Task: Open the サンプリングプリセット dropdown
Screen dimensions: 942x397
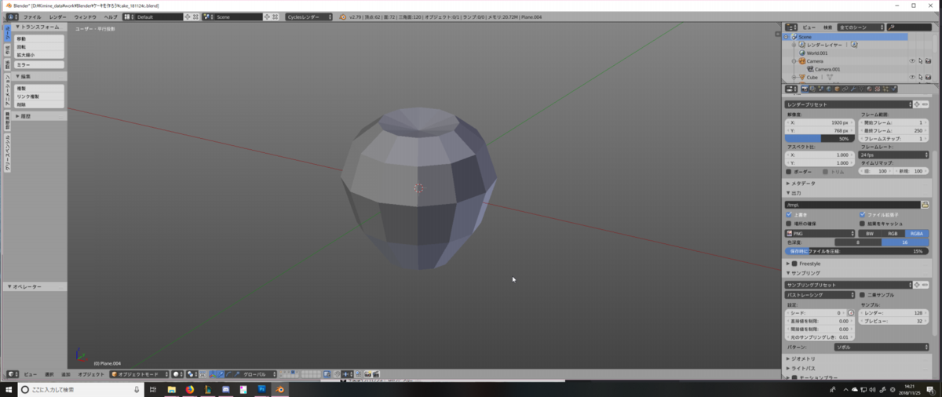Action: point(849,285)
